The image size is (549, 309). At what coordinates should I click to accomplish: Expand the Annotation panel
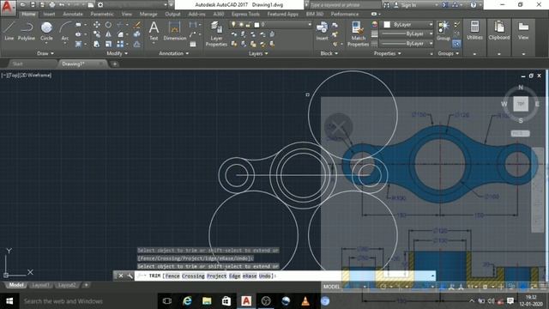pos(173,53)
